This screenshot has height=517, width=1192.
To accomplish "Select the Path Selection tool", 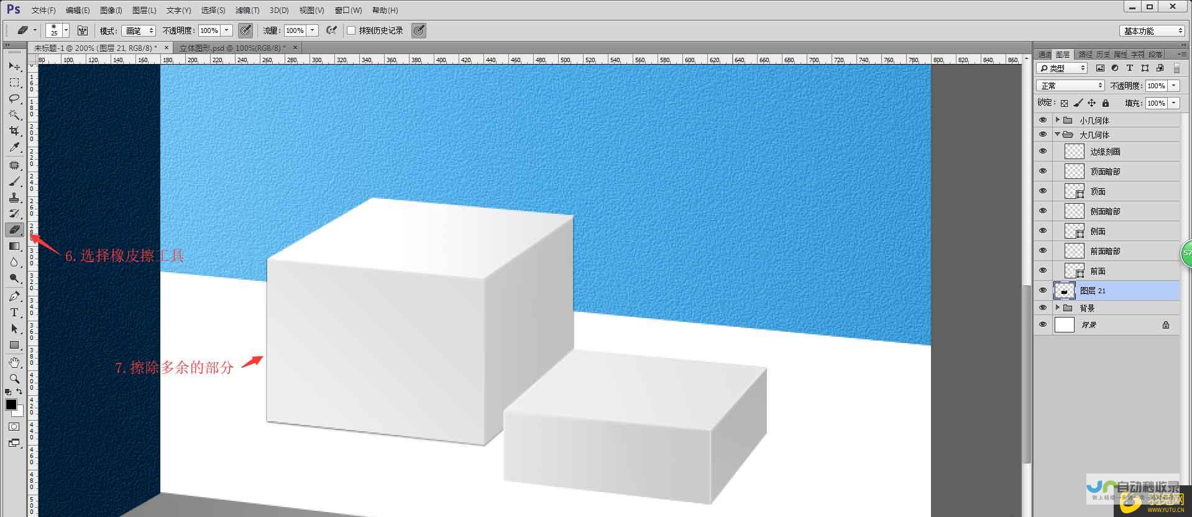I will [14, 329].
